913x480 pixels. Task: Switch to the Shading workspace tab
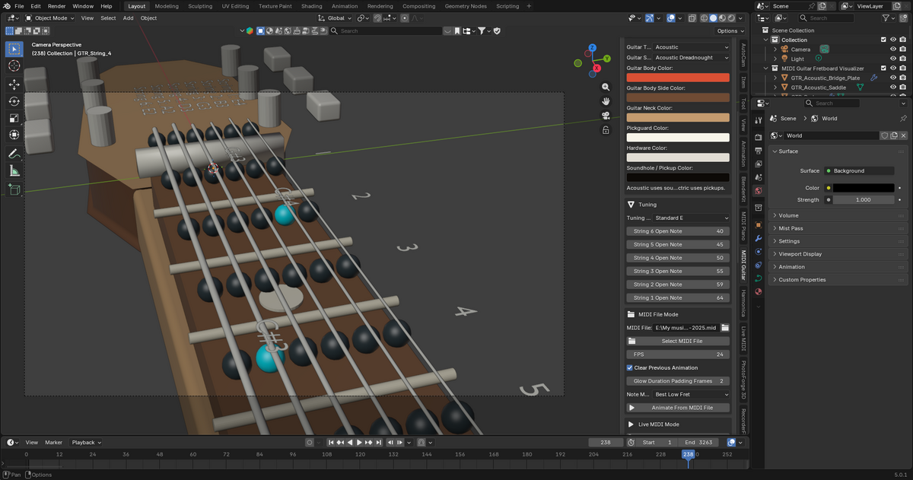tap(311, 6)
